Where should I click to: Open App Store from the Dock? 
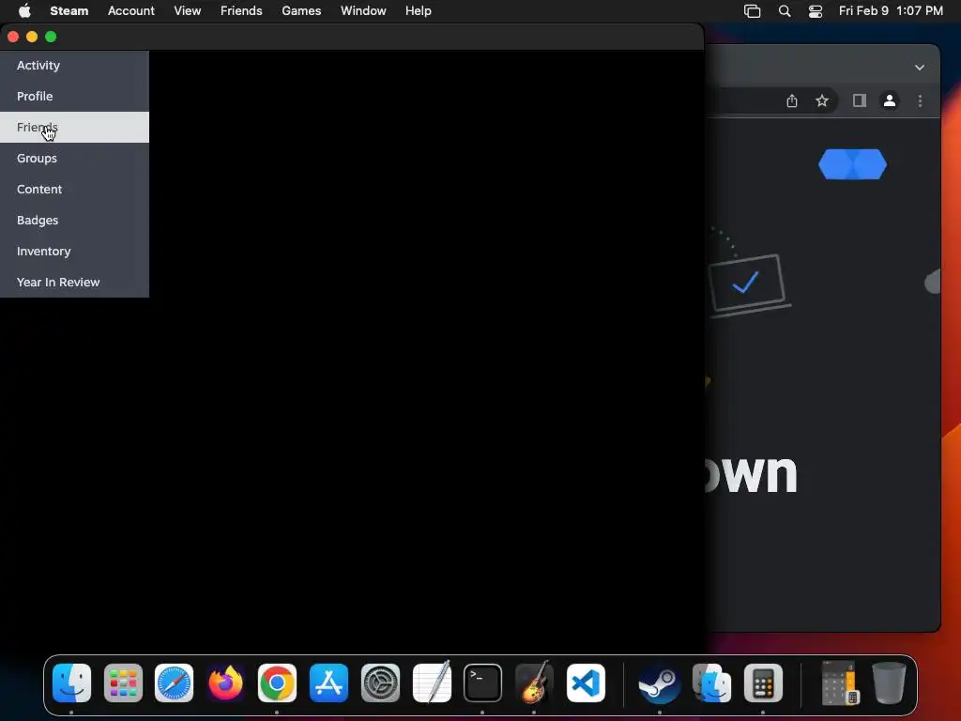(328, 683)
